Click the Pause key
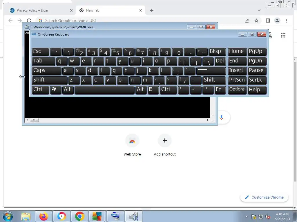The width and height of the screenshot is (297, 222). coord(257,71)
